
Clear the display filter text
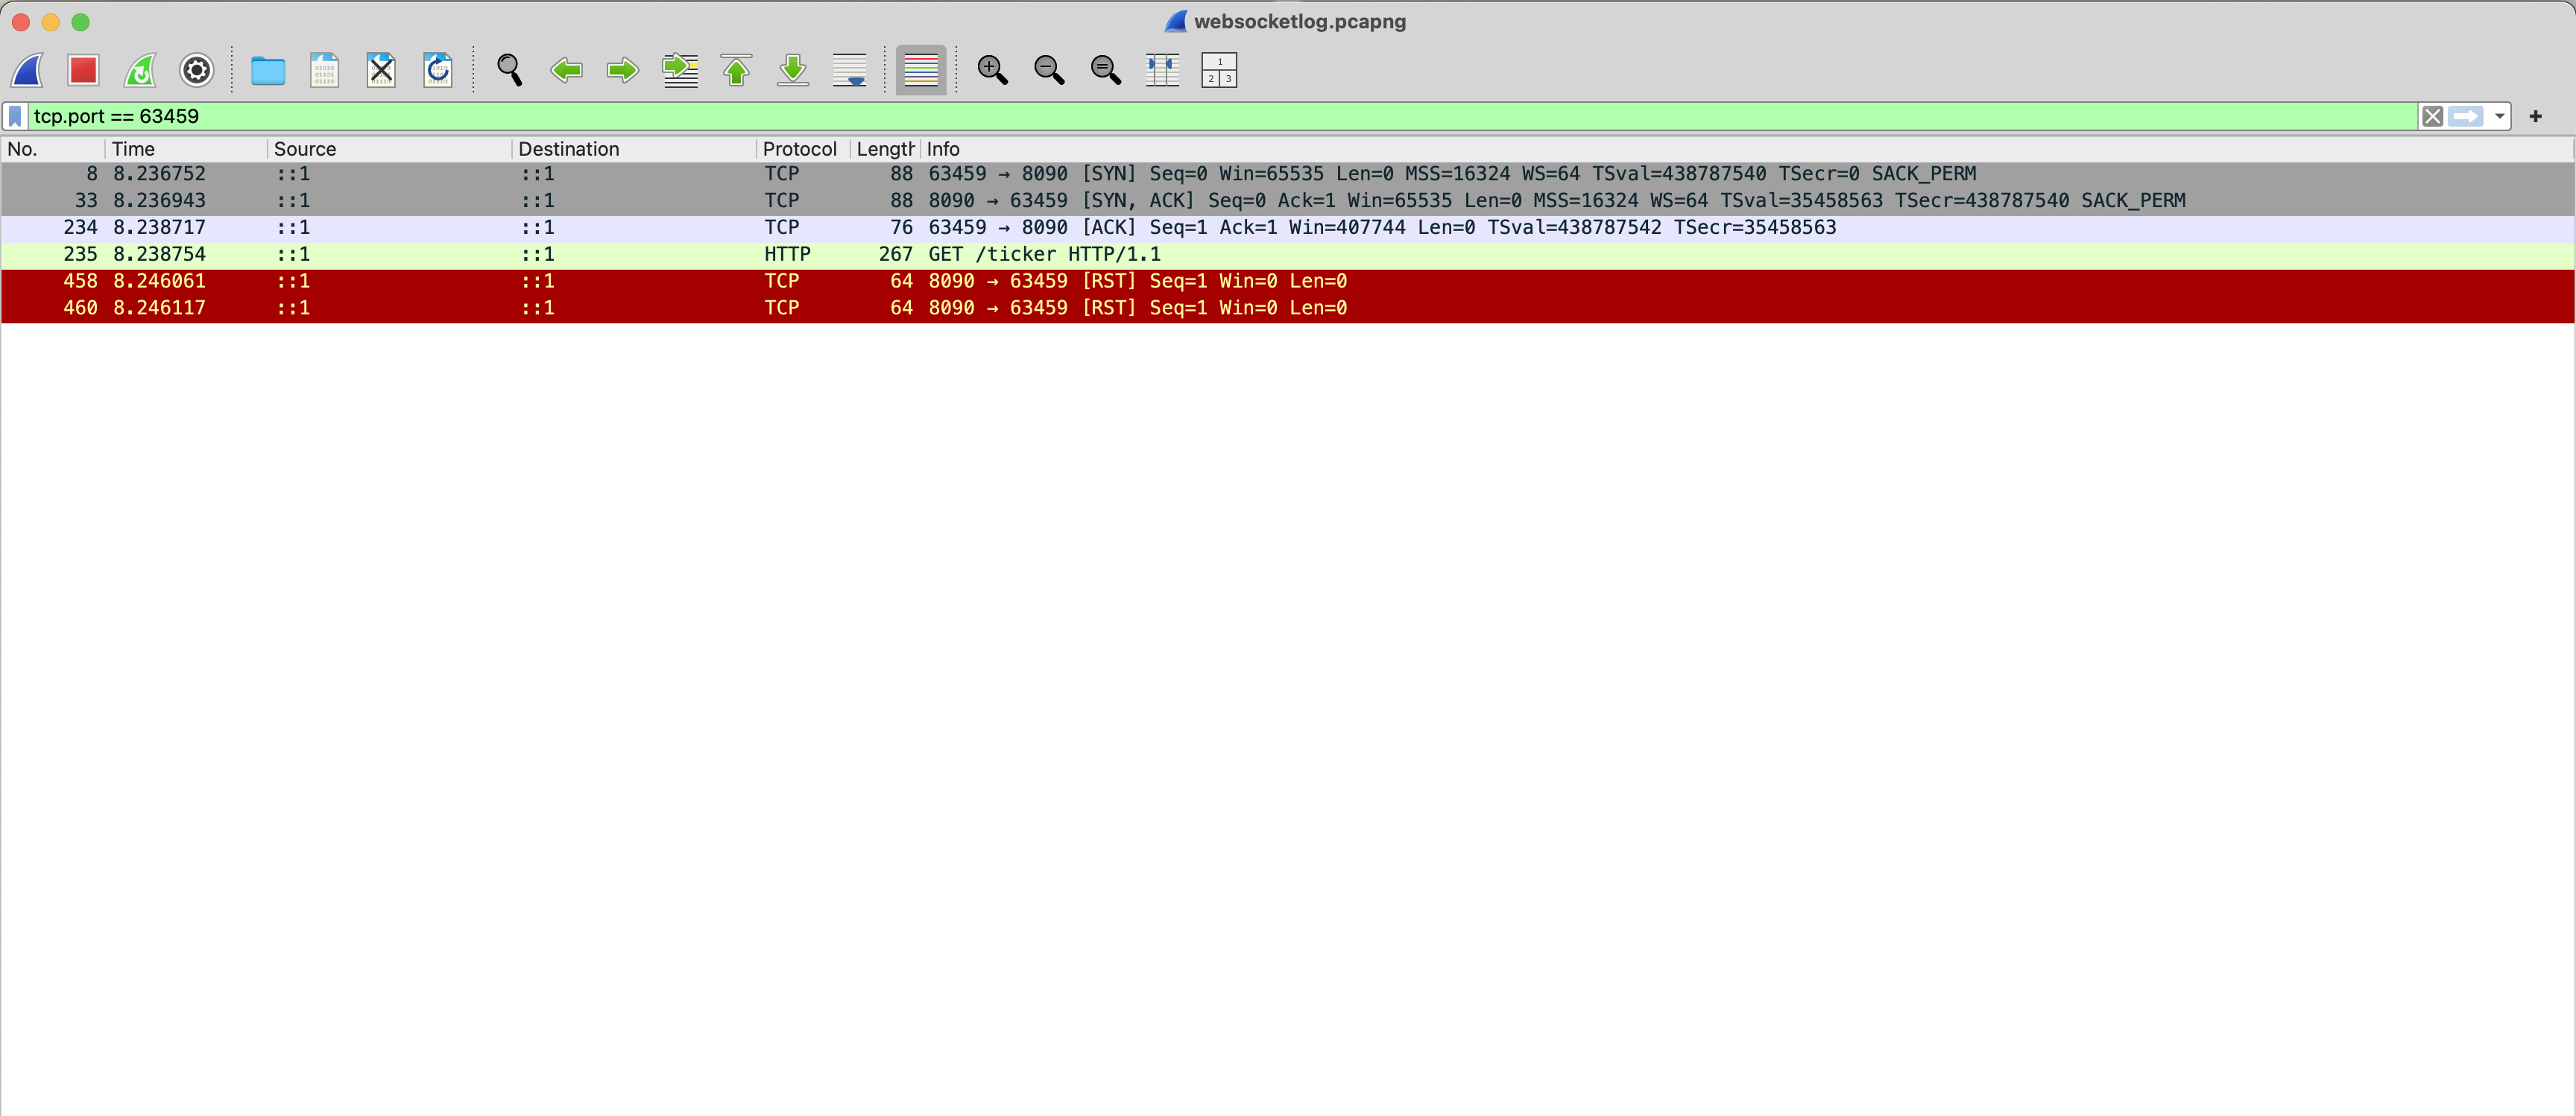click(2432, 117)
